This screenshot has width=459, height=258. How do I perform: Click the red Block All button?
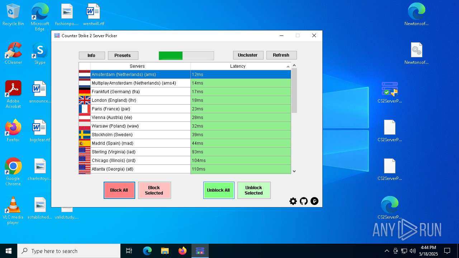(x=119, y=190)
